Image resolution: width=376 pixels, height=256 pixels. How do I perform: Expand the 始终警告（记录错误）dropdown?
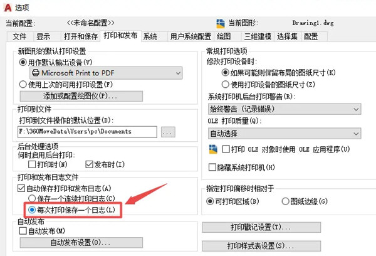(x=285, y=109)
